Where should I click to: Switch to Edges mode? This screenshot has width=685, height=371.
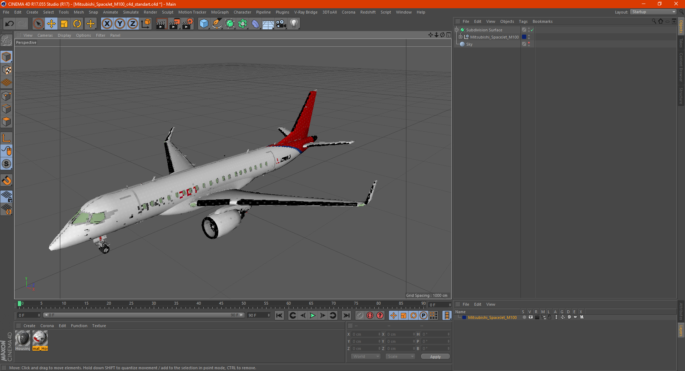(x=7, y=109)
